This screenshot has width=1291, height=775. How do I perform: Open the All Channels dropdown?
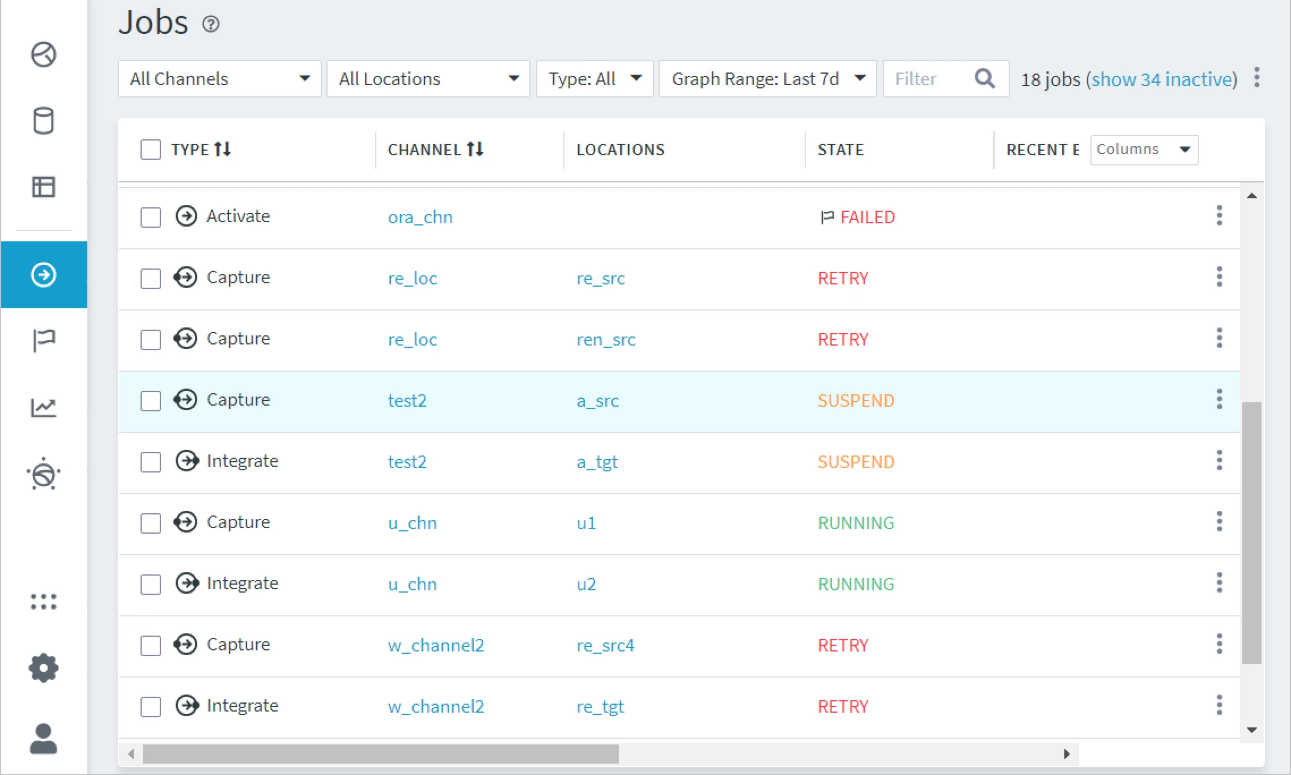219,79
